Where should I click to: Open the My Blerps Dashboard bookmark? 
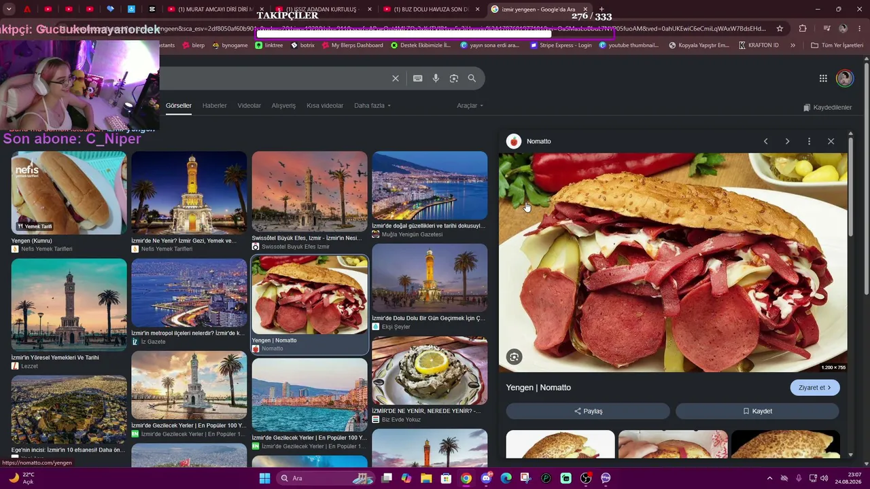[x=352, y=46]
